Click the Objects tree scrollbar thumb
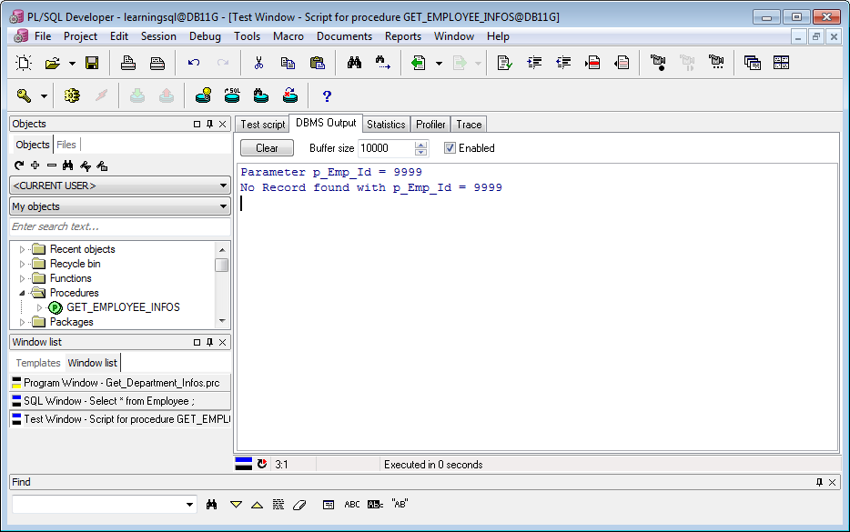Screen dimensions: 850x532 point(221,265)
